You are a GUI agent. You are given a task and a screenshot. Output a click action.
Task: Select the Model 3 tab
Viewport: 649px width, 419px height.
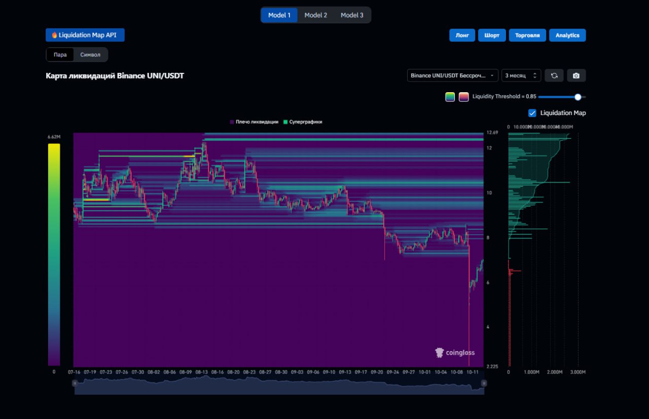pos(352,15)
